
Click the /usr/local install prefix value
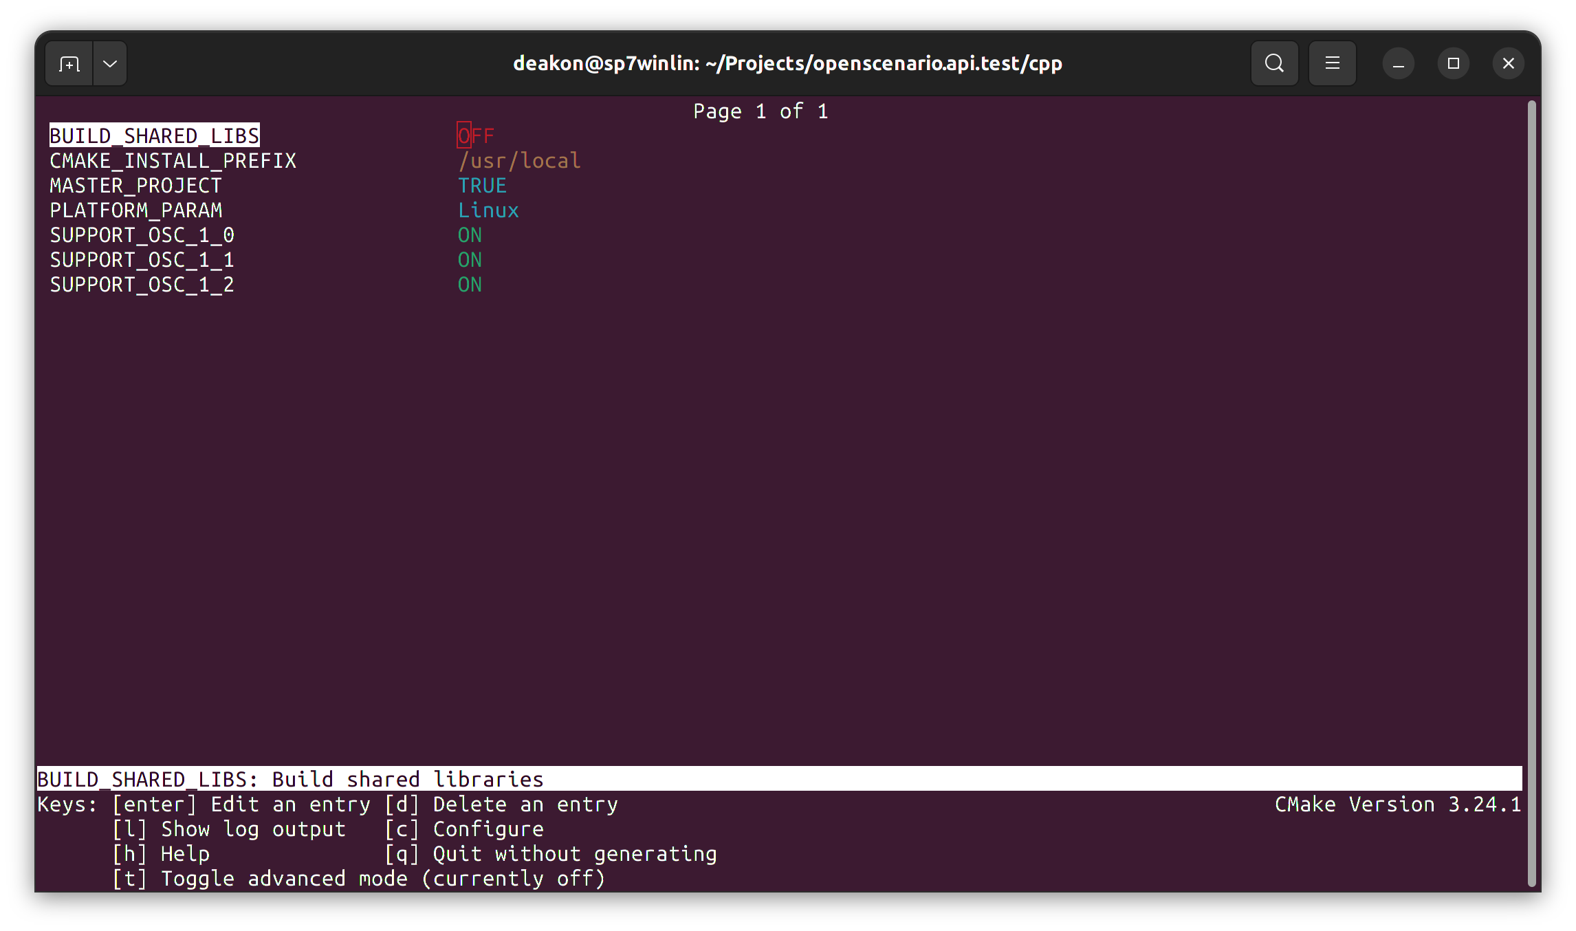point(520,160)
